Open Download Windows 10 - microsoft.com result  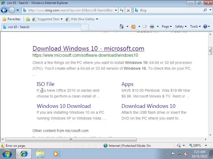88,48
